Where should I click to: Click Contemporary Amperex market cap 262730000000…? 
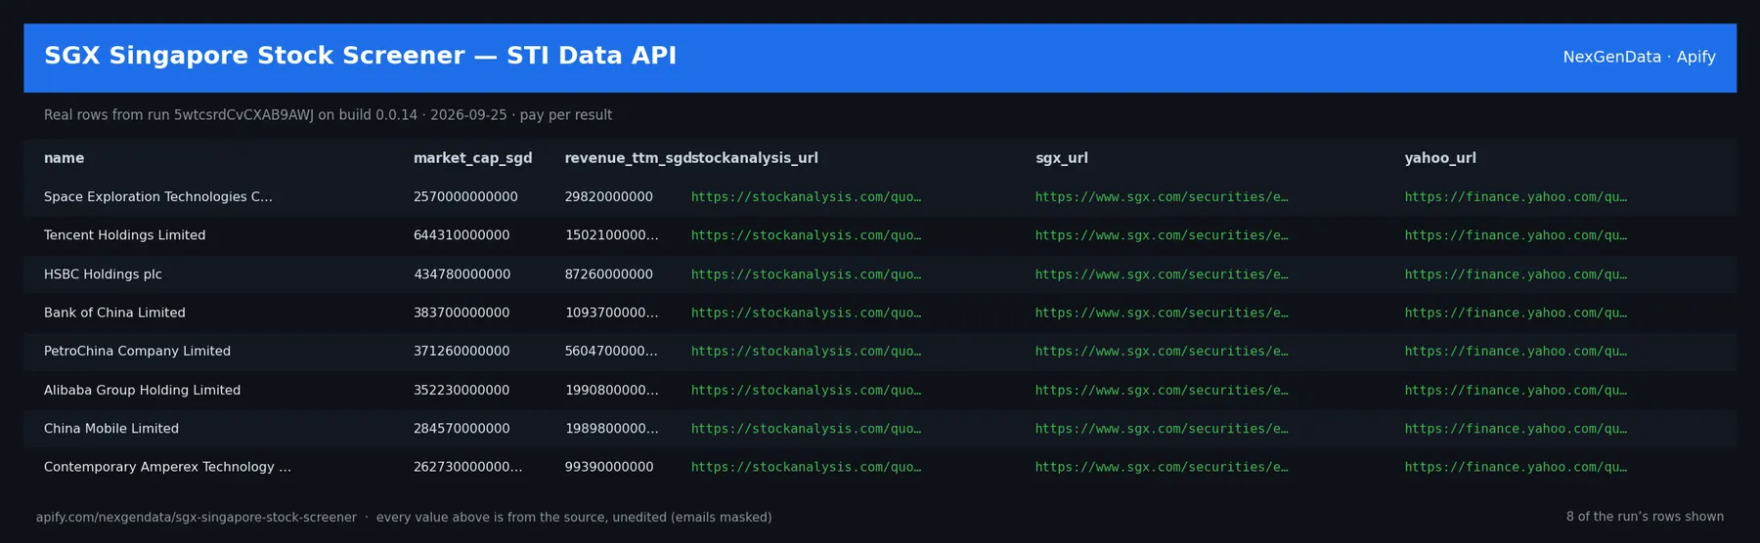click(x=467, y=467)
